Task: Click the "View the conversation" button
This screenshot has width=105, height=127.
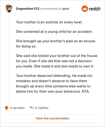Action: click(52, 118)
